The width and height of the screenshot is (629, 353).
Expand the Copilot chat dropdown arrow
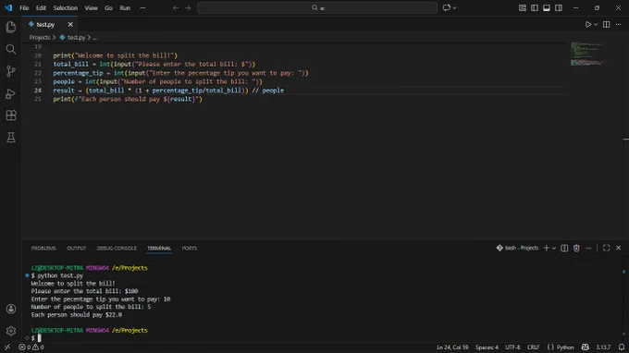[454, 7]
